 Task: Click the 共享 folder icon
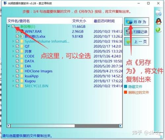pos(22,51)
